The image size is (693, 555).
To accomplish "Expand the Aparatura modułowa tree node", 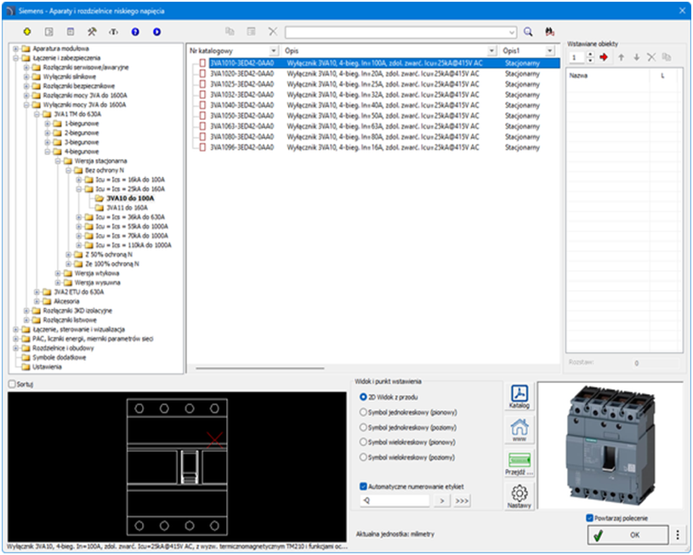I will [x=15, y=49].
